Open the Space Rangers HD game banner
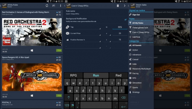Image resolution: width=192 pixels, height=109 pixels. click(32, 77)
